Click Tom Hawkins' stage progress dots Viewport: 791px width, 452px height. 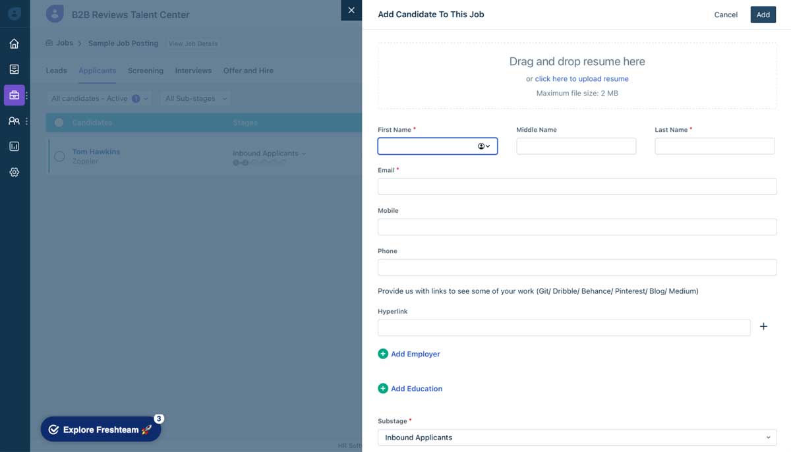(256, 161)
